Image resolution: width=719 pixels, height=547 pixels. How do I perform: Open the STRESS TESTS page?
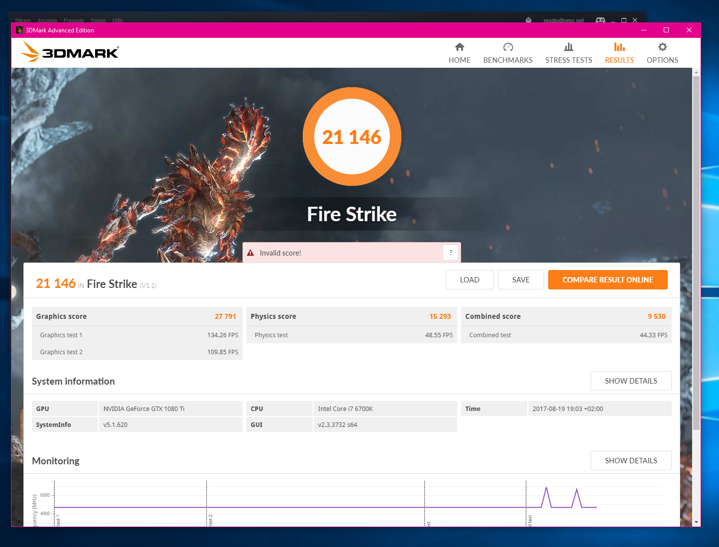pos(569,53)
